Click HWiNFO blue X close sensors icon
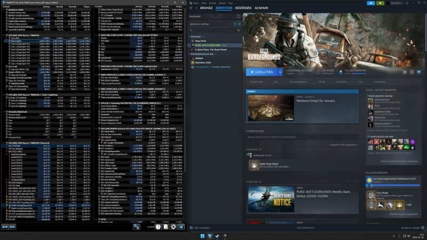 coord(181,227)
